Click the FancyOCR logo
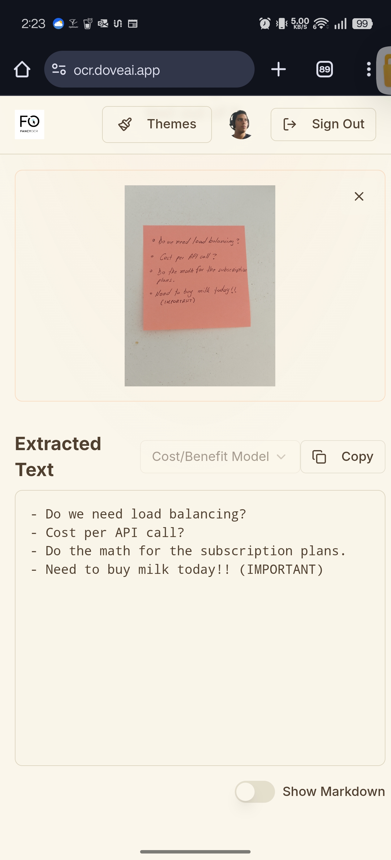Image resolution: width=391 pixels, height=860 pixels. (29, 124)
